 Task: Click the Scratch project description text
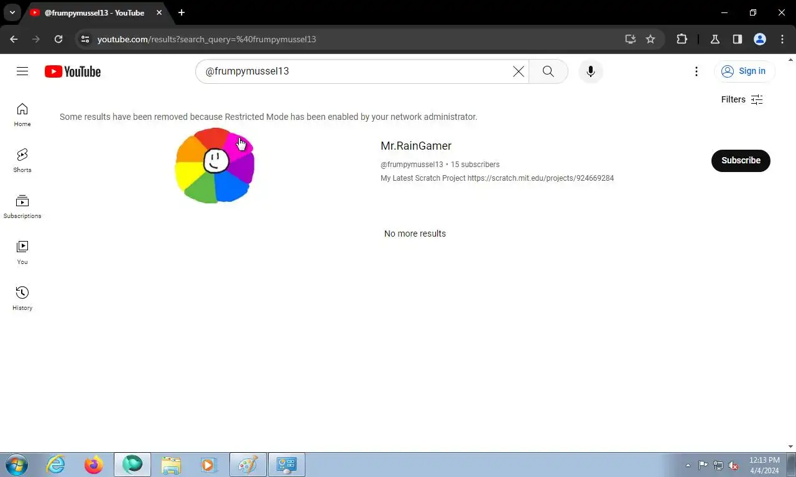coord(497,178)
